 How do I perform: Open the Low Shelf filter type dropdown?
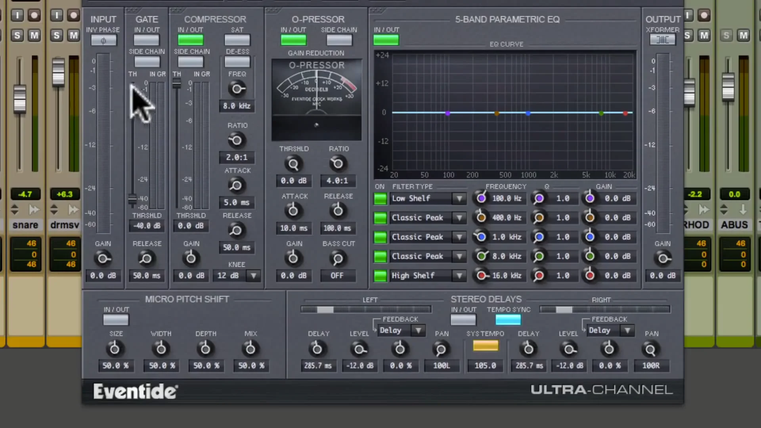459,198
